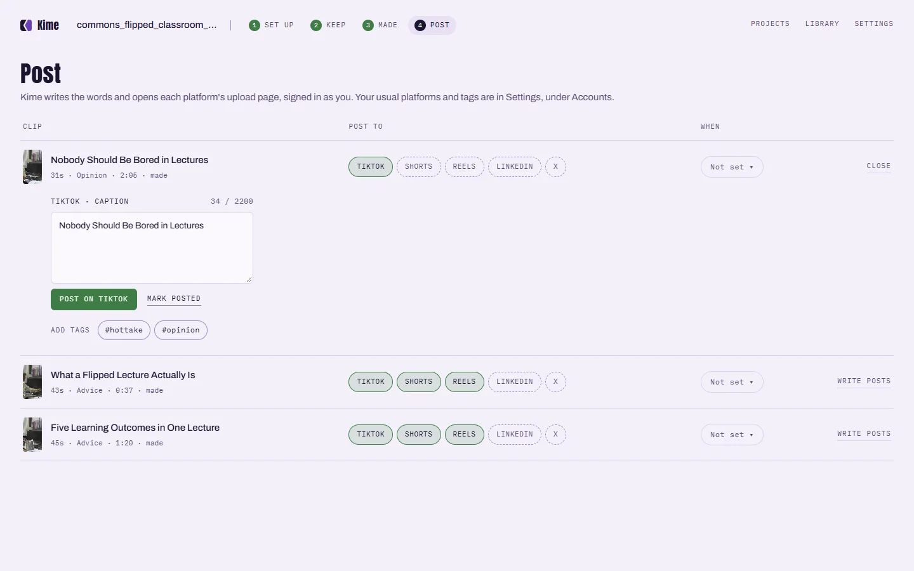
Task: Select the Post step
Action: pyautogui.click(x=432, y=25)
